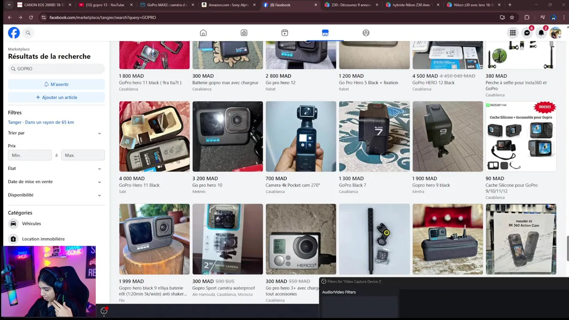
Task: Open the GoPro Black 7 listing photo
Action: point(374,136)
